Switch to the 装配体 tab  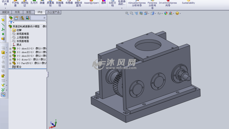tap(6, 12)
